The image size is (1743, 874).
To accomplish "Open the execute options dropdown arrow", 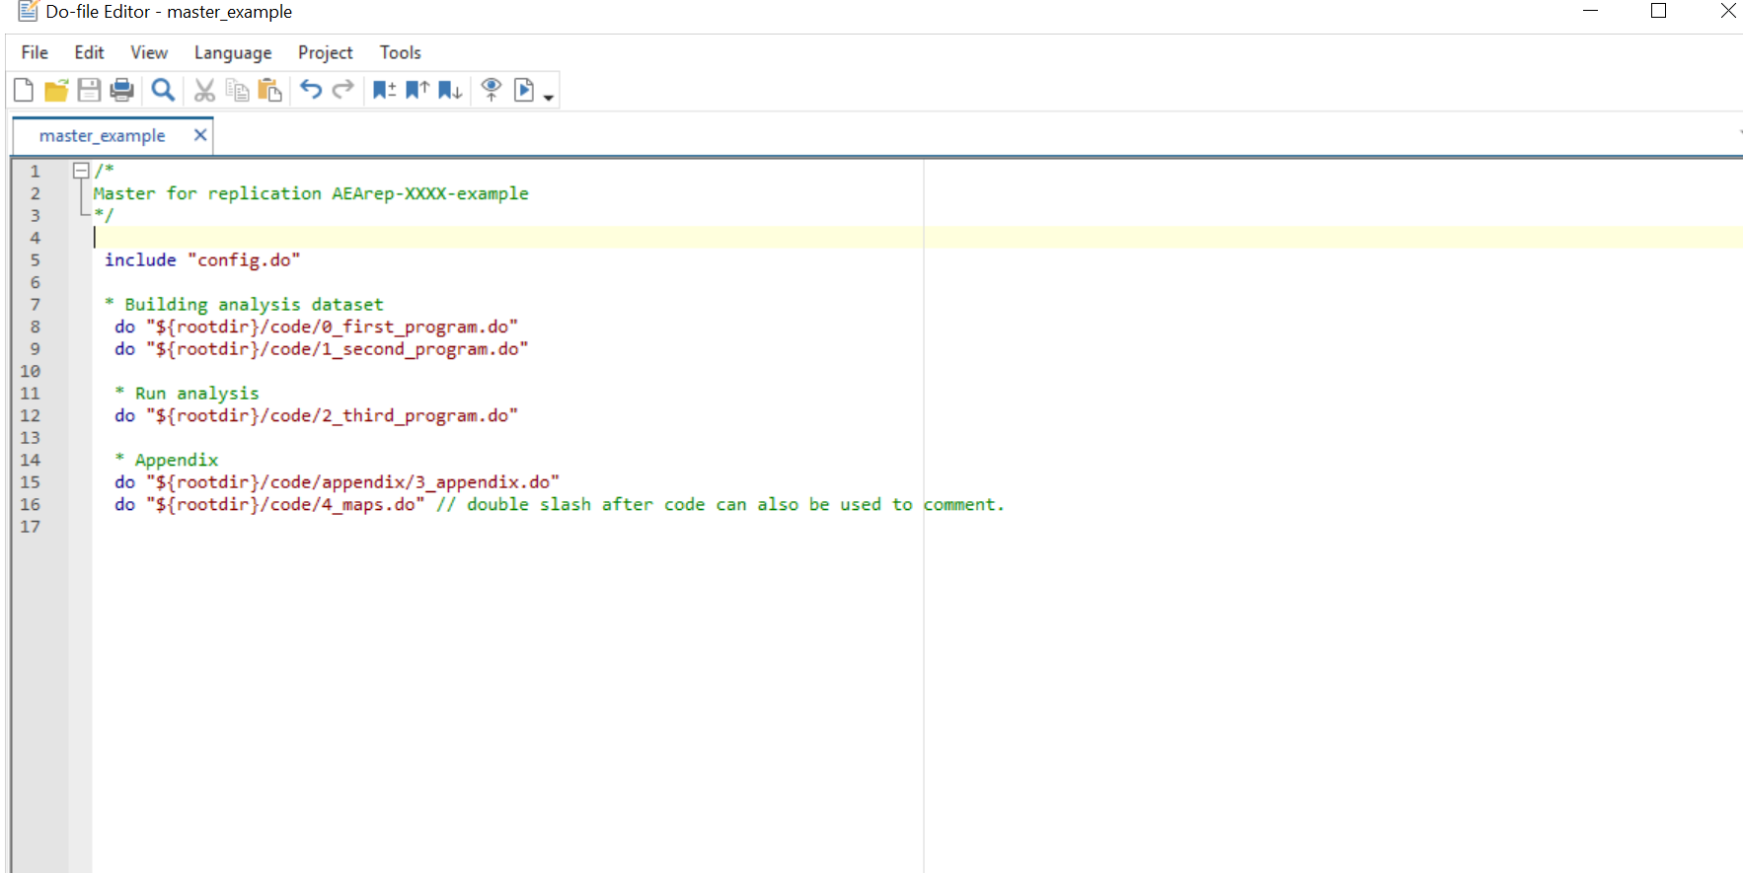I will 549,97.
